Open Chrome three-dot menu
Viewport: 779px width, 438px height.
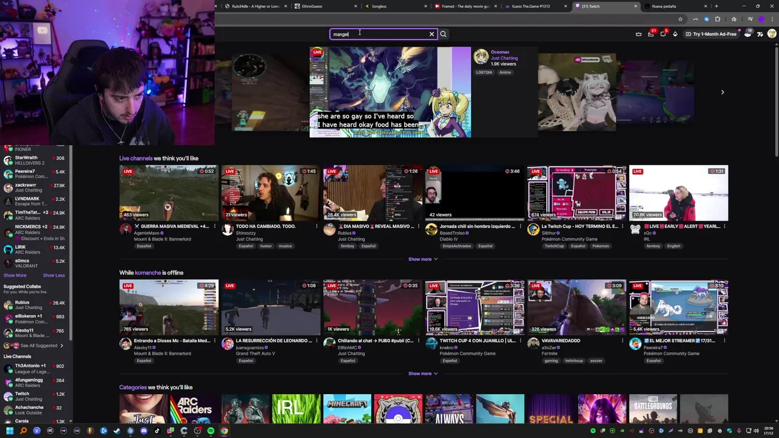tap(772, 19)
